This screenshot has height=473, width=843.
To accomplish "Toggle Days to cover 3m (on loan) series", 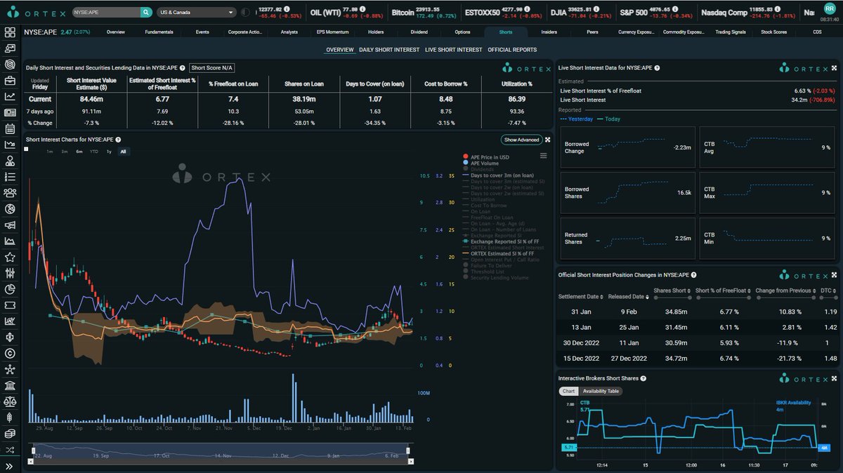I will click(497, 175).
